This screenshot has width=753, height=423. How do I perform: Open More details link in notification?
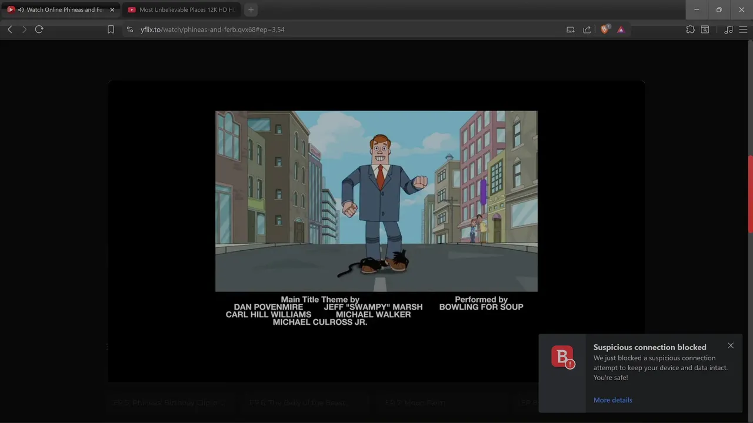pyautogui.click(x=613, y=400)
